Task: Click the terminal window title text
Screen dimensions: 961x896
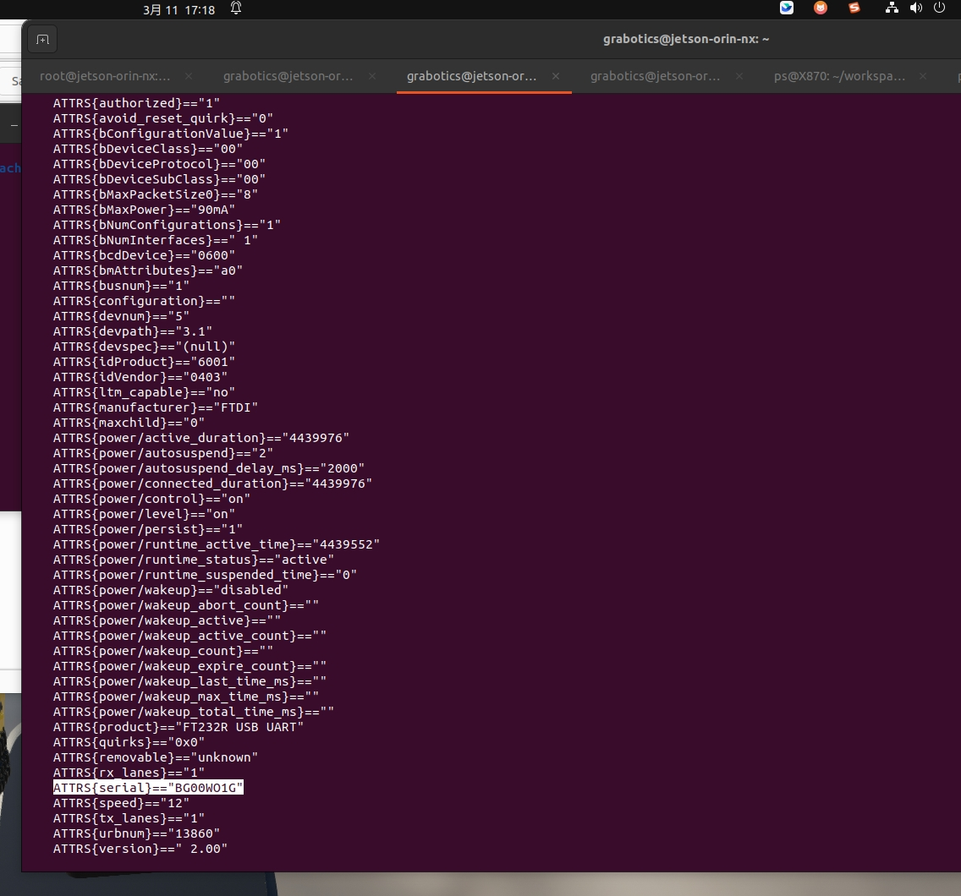Action: click(x=686, y=39)
